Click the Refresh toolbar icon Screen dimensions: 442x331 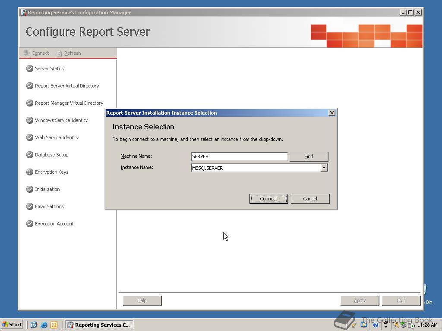click(x=60, y=53)
